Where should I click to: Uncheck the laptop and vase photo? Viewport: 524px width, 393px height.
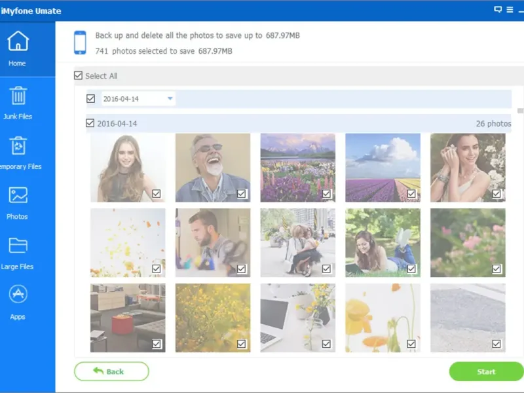point(326,344)
